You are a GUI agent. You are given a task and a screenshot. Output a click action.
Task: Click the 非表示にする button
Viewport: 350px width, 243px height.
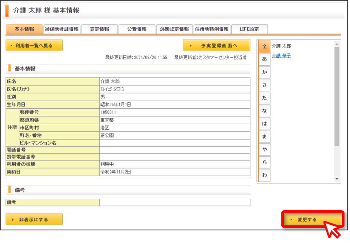pos(34,219)
